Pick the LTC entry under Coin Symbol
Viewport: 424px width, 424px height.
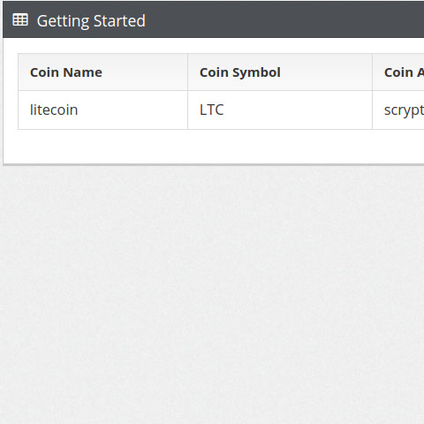click(280, 110)
